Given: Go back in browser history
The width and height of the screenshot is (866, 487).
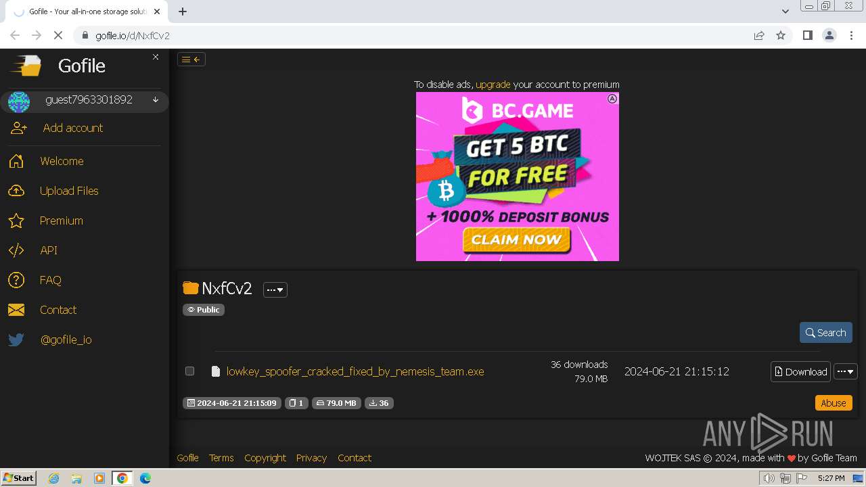Looking at the screenshot, I should tap(15, 35).
